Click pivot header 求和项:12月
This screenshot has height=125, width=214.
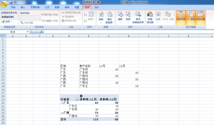tap(108, 99)
